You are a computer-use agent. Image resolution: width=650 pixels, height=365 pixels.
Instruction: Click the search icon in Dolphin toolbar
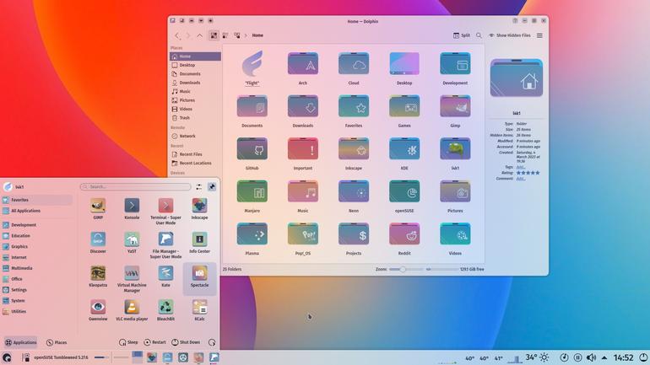coord(479,35)
